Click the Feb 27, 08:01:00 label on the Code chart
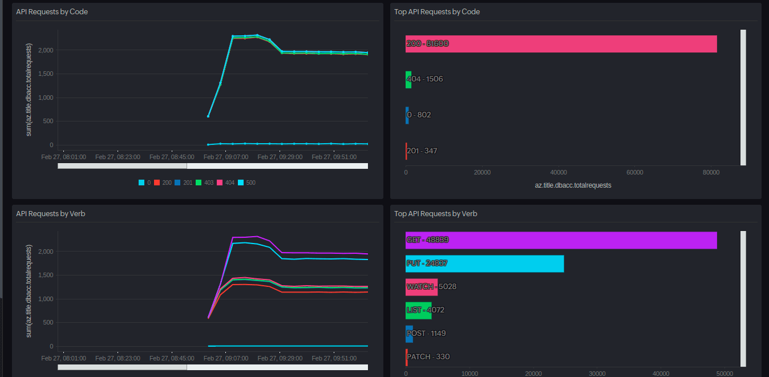The width and height of the screenshot is (769, 377). pos(64,157)
